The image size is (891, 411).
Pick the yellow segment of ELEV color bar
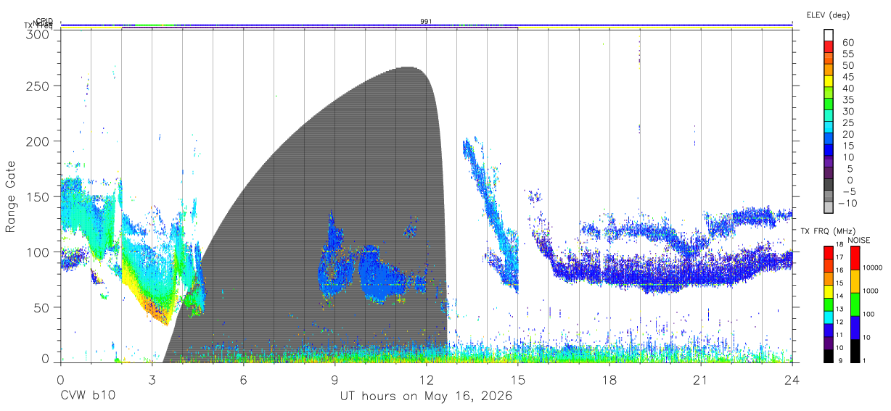(x=828, y=81)
